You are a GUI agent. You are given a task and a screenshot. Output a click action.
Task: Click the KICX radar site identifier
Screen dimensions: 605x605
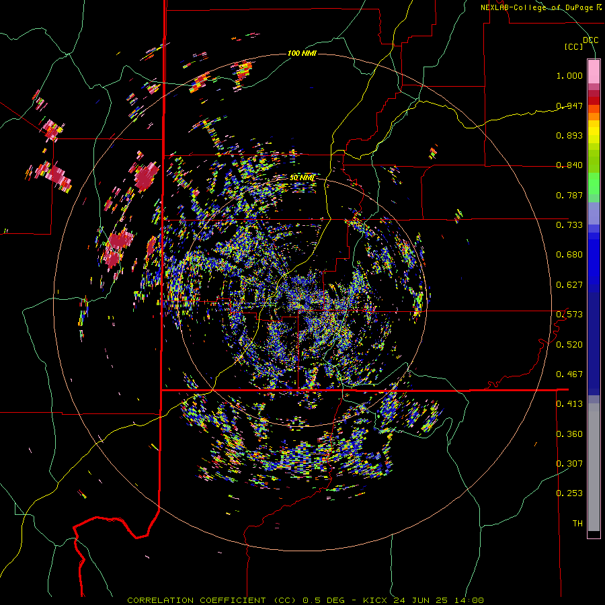click(374, 600)
